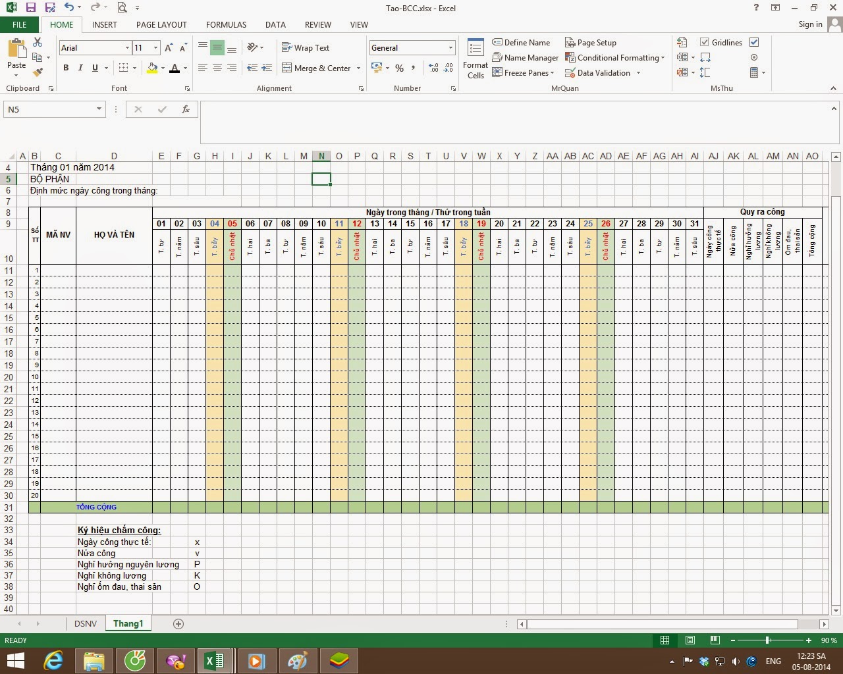Click the Sign in link
Image resolution: width=843 pixels, height=674 pixels.
coord(809,24)
